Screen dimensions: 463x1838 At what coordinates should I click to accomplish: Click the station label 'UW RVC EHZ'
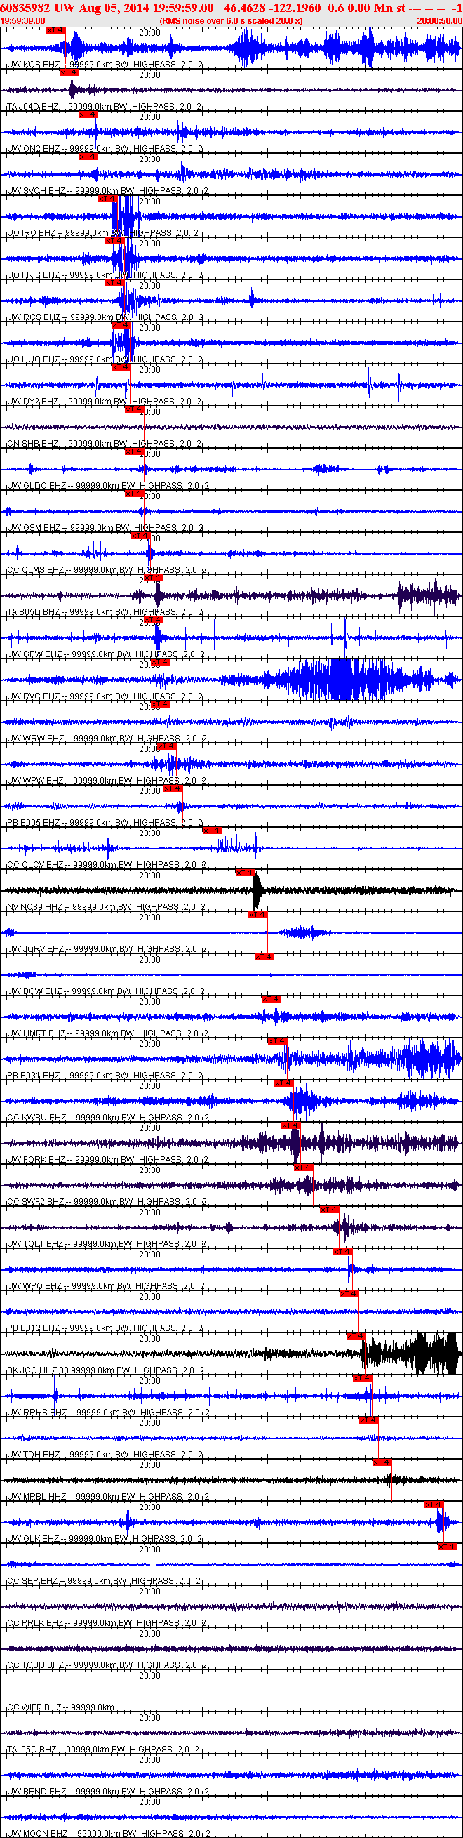click(x=34, y=696)
